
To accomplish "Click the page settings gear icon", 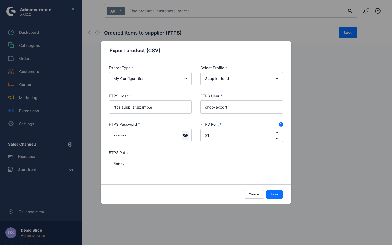I will click(x=97, y=33).
